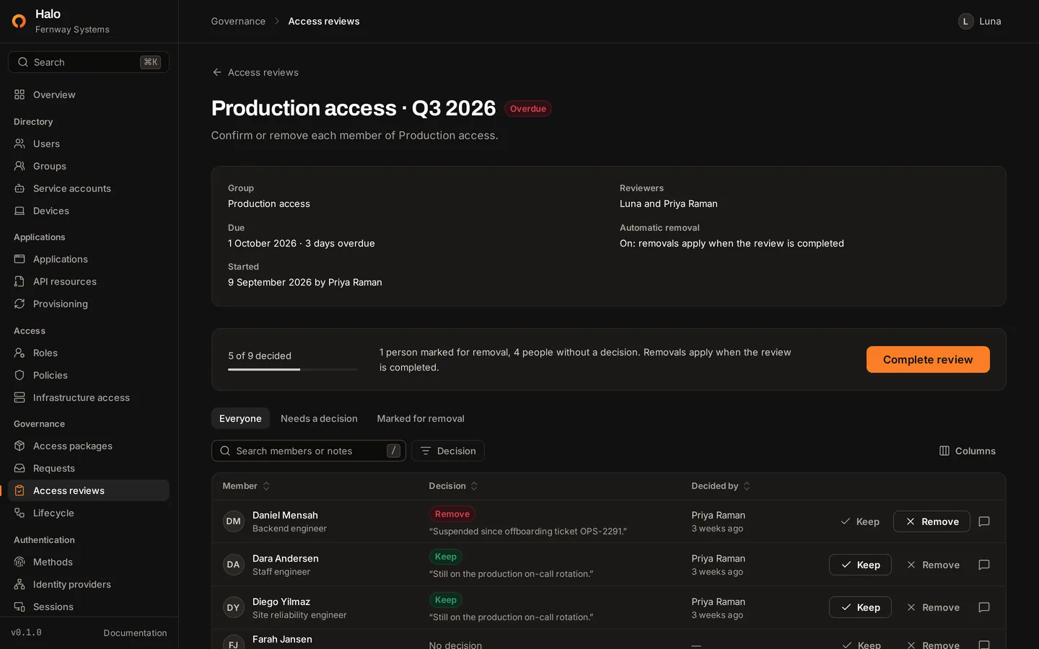The height and width of the screenshot is (649, 1039).
Task: Go to Lifecycle in Governance
Action: (89, 513)
